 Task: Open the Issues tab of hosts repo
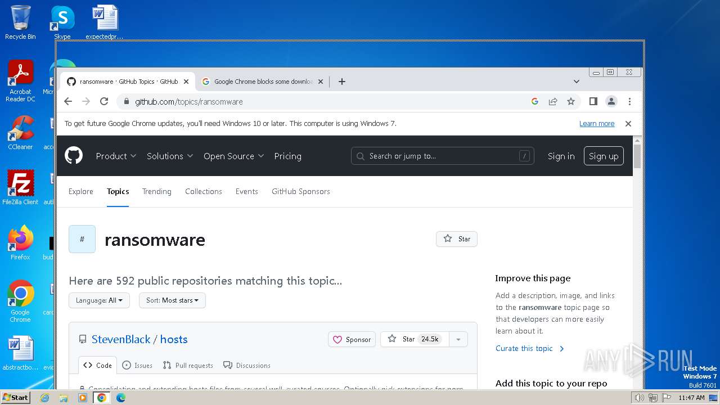[137, 365]
